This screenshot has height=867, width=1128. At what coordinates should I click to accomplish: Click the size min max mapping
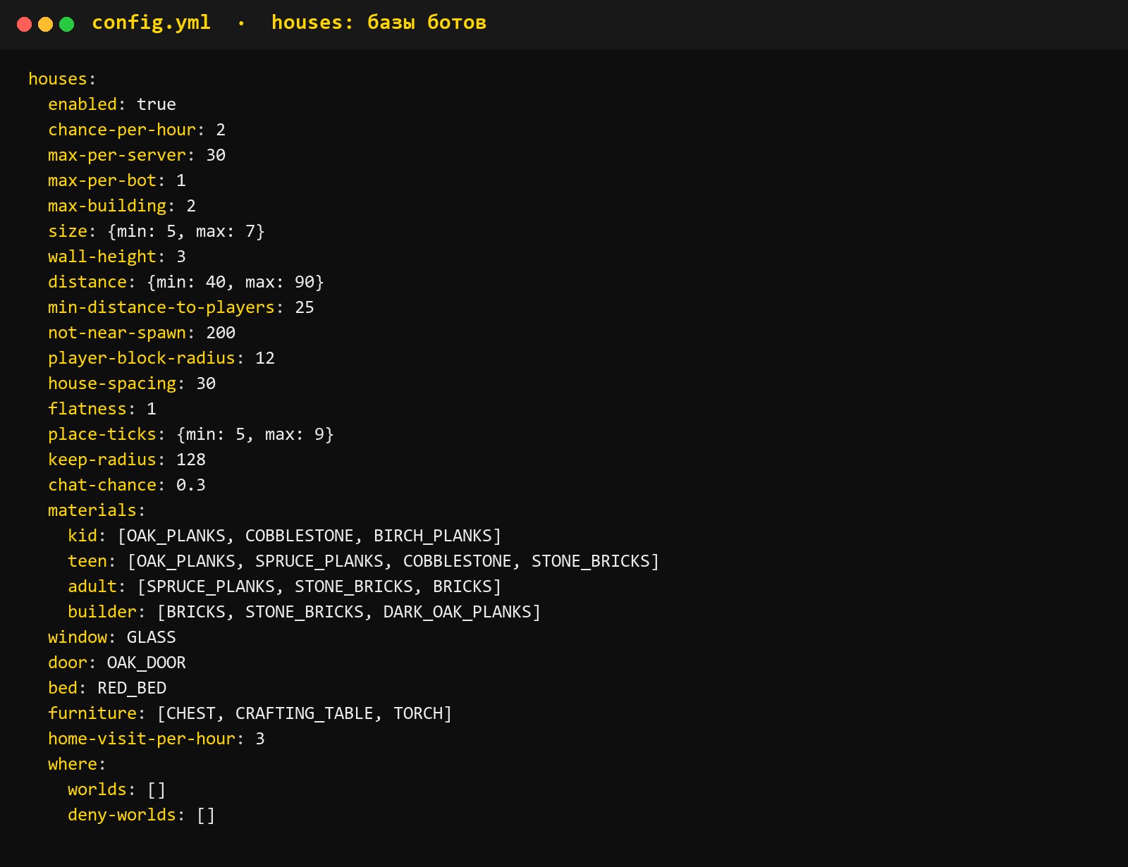point(186,231)
